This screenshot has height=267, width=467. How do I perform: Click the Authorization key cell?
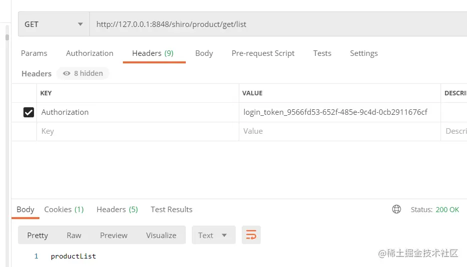tap(137, 112)
